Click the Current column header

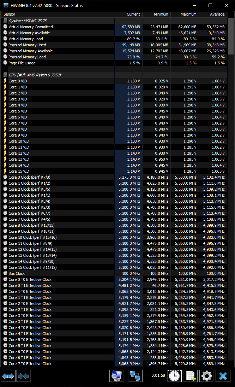pos(128,14)
